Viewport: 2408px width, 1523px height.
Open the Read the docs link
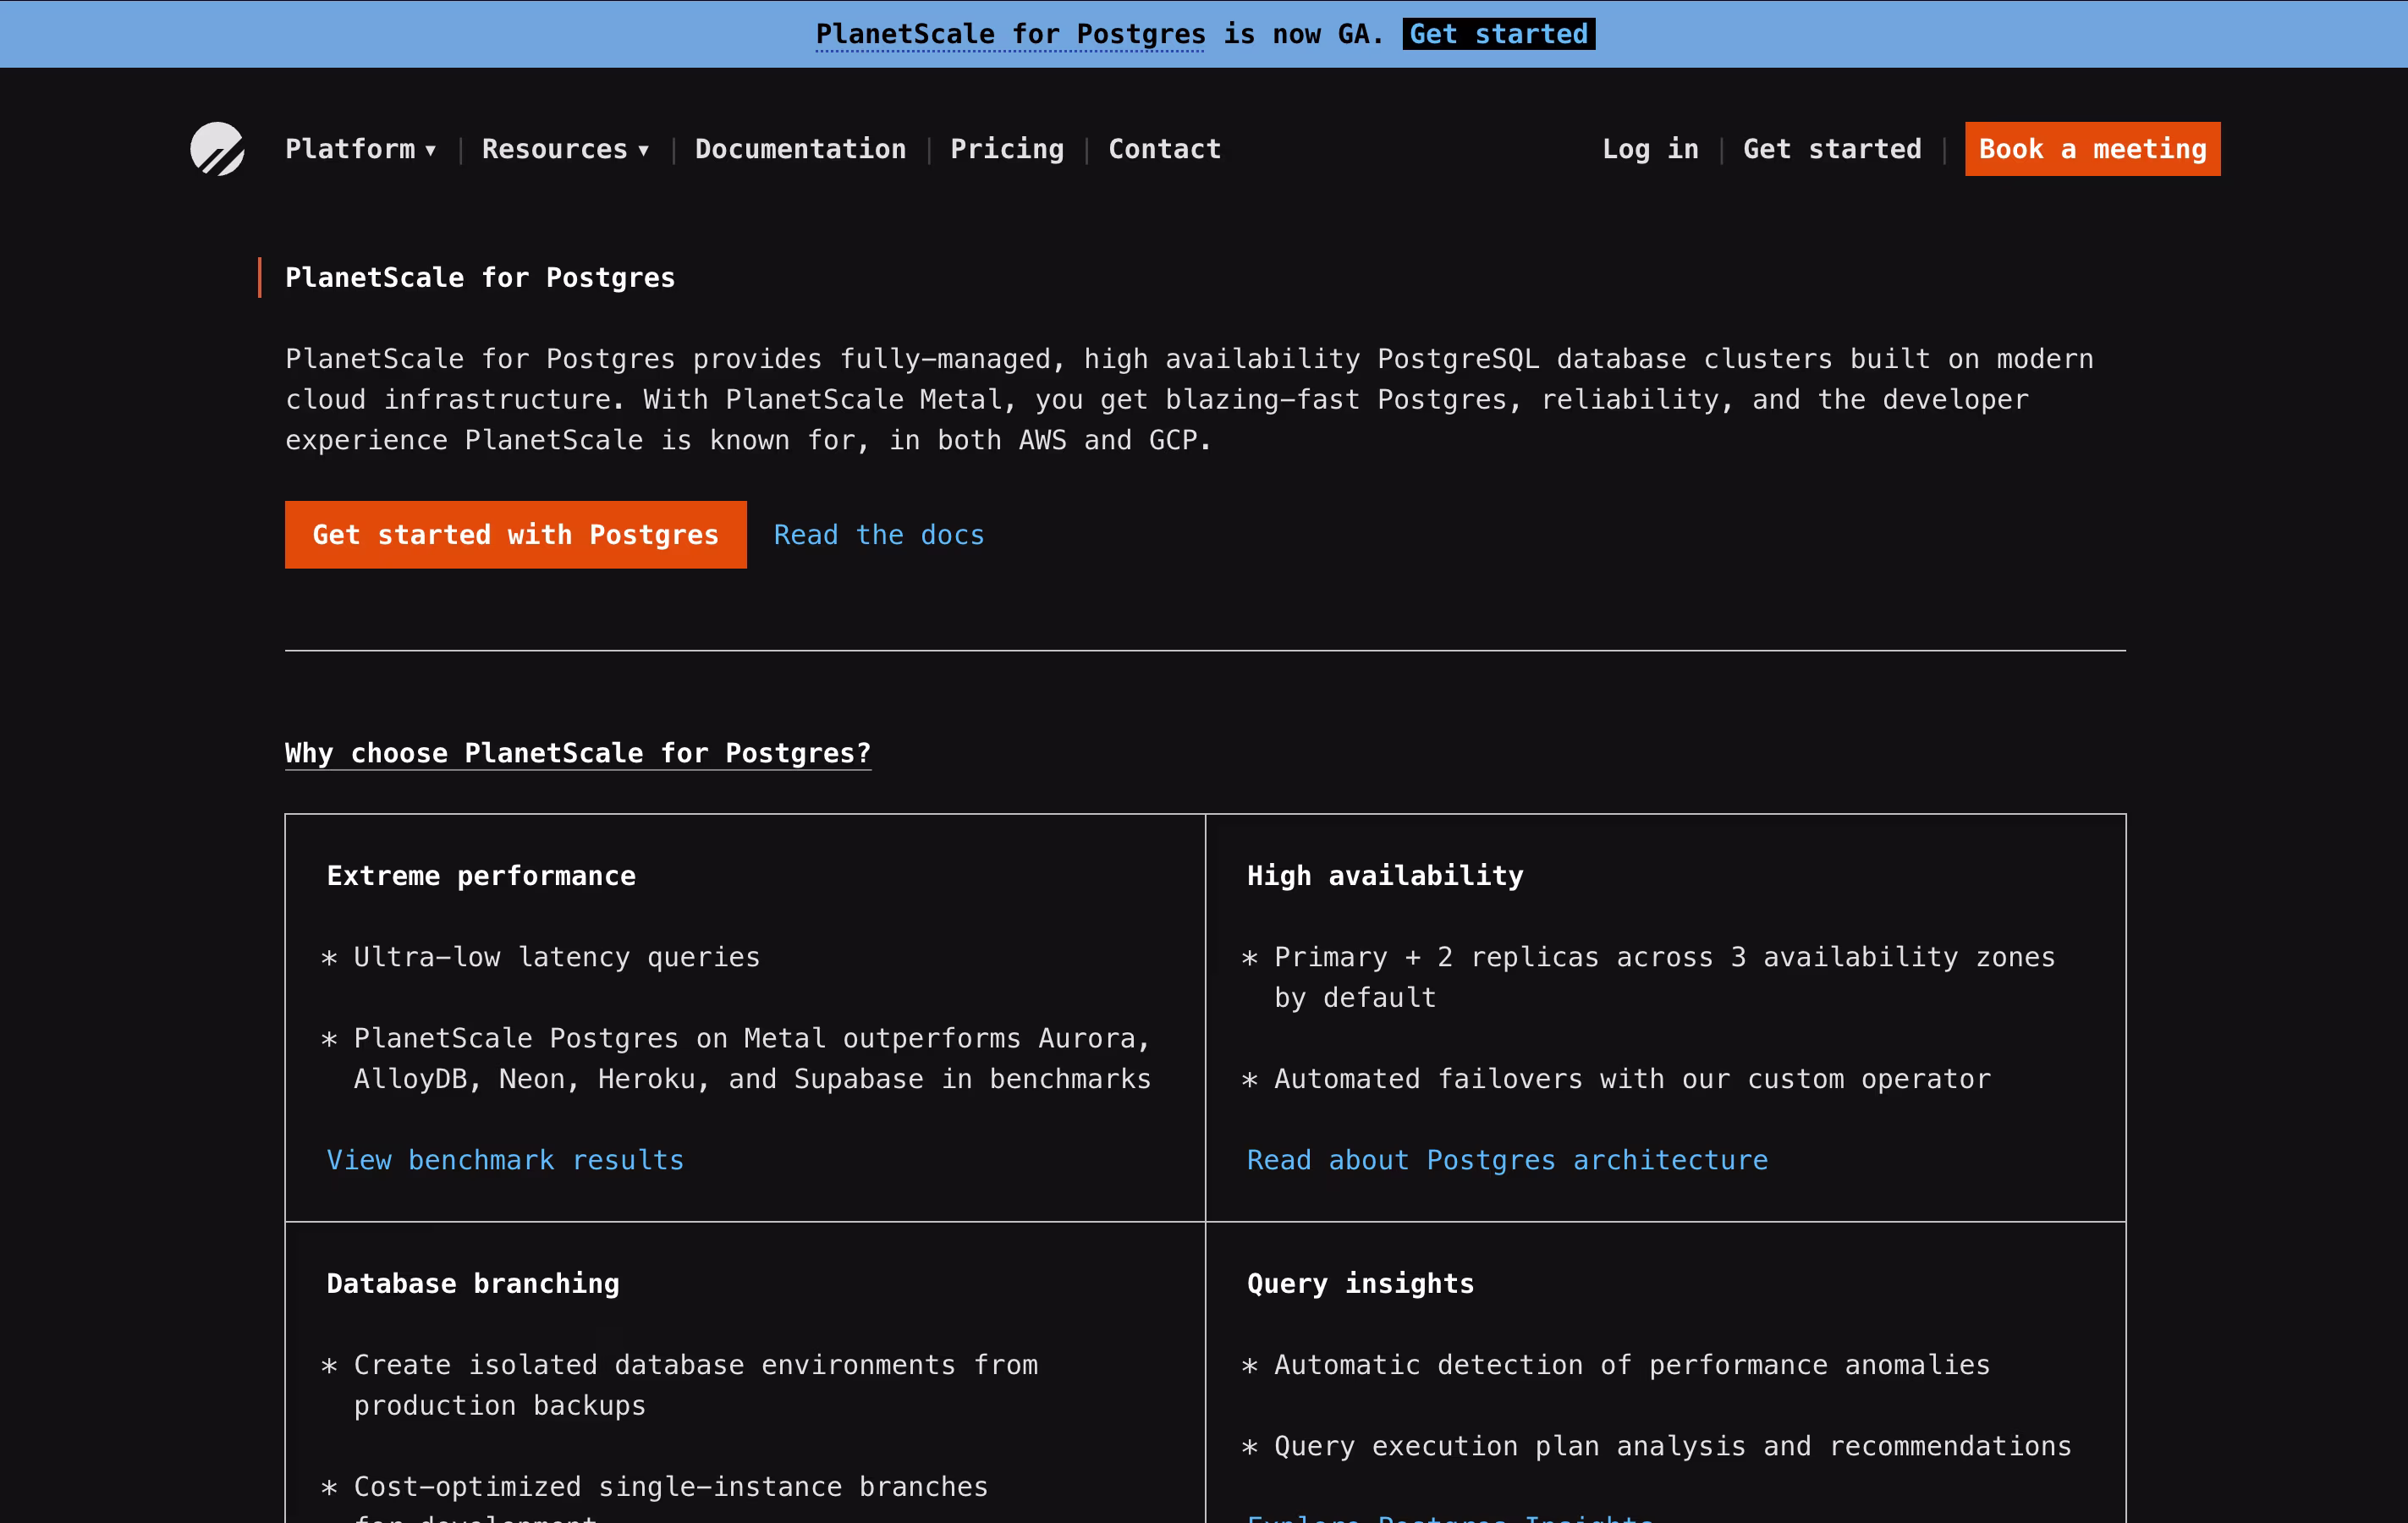879,535
